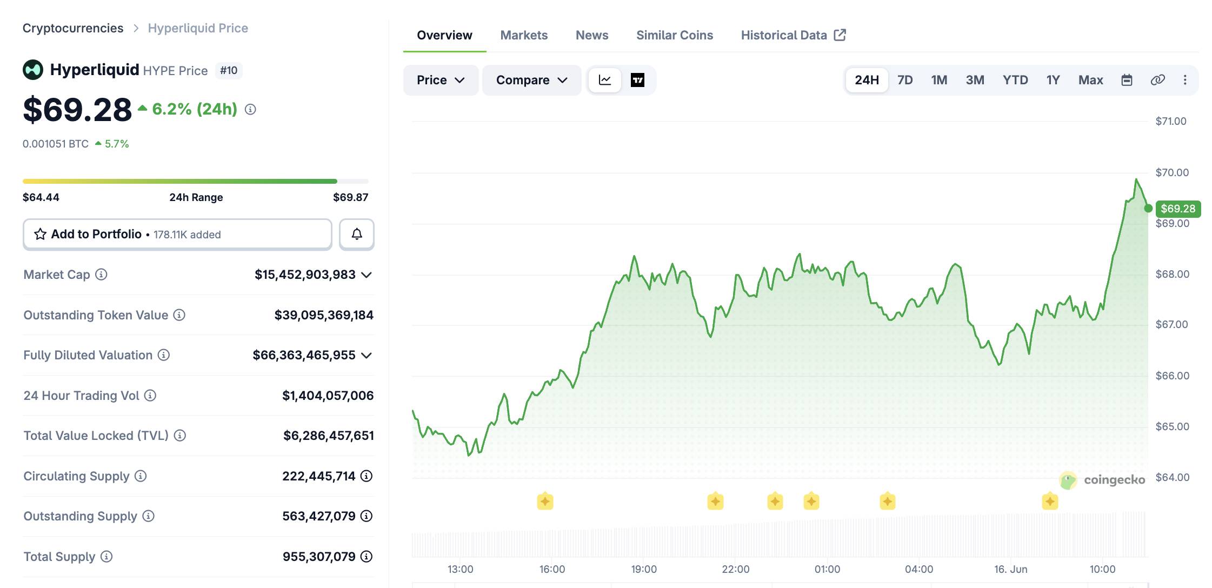Click the Hyperliquid coin logo icon
The image size is (1212, 588).
click(33, 70)
